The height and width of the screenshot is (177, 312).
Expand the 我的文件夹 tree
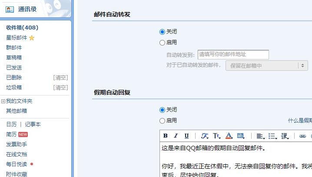(x=3, y=102)
